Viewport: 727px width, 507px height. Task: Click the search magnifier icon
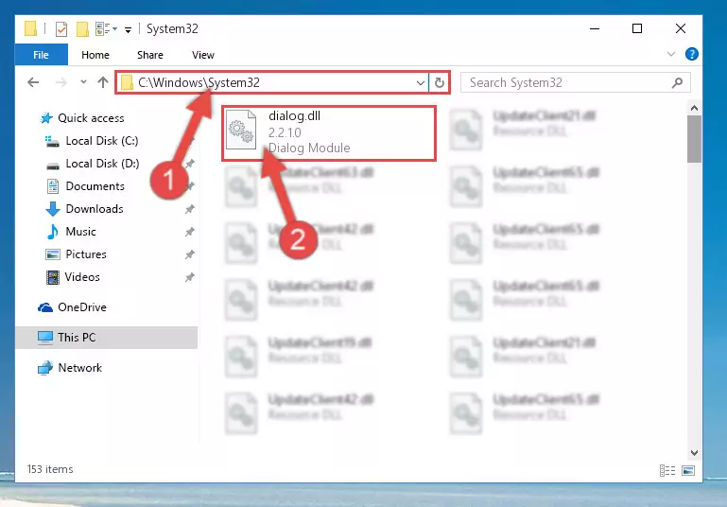tap(677, 82)
